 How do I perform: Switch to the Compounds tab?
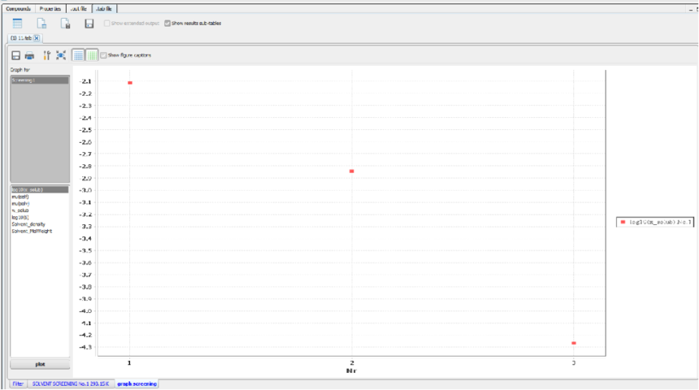pyautogui.click(x=18, y=8)
